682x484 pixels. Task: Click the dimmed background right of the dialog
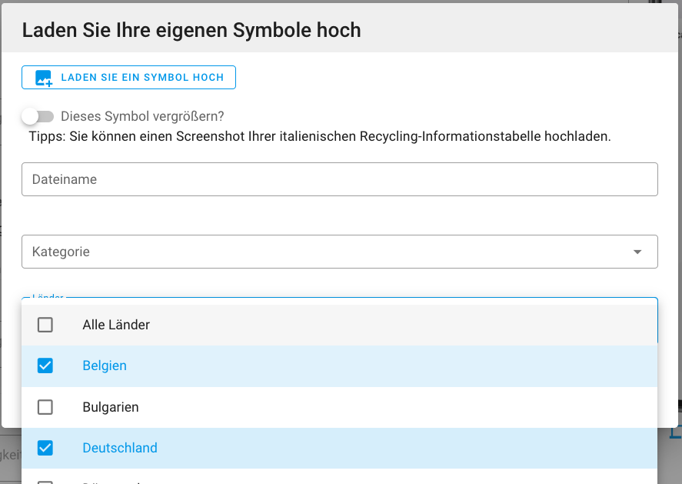pos(671,231)
